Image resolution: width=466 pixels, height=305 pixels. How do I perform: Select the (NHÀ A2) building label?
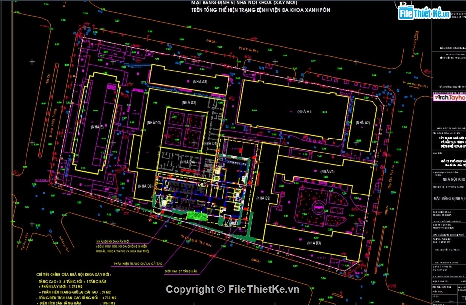click(x=362, y=122)
